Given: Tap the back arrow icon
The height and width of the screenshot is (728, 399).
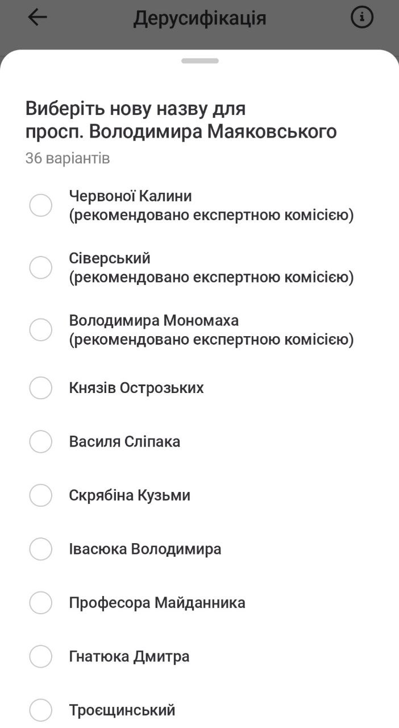Looking at the screenshot, I should pyautogui.click(x=38, y=18).
